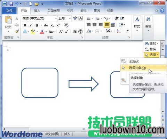
Task: Click the 编辑 Editing group button
Action: (148, 24)
